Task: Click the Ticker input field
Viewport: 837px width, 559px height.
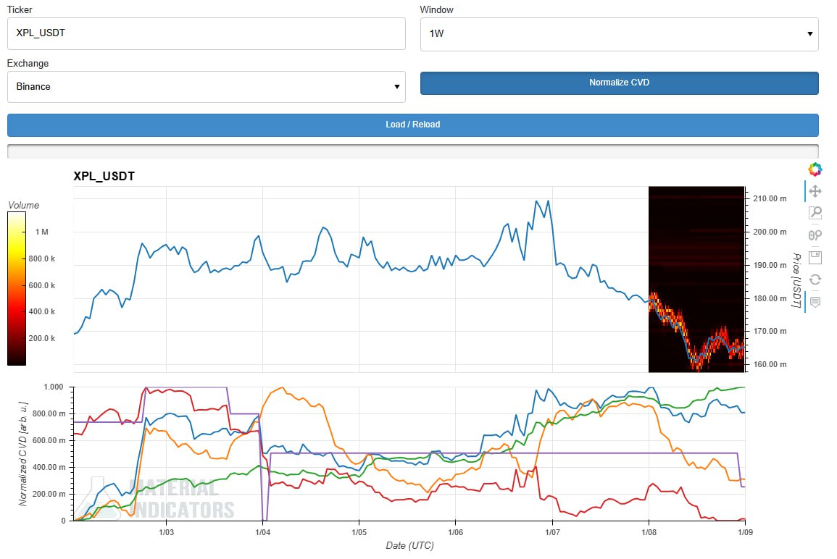Action: pos(206,34)
